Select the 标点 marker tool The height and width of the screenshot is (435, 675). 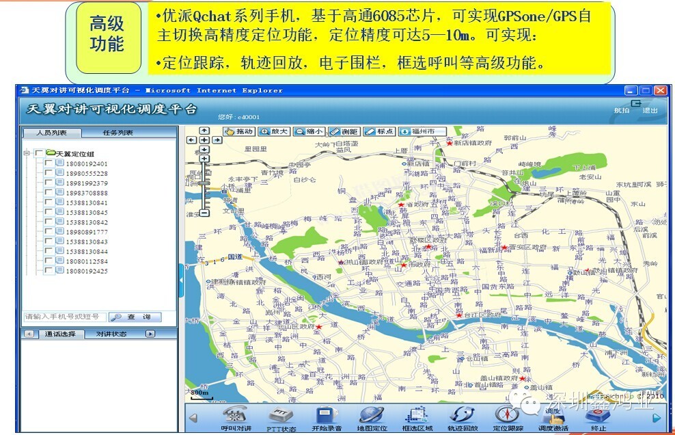click(378, 131)
